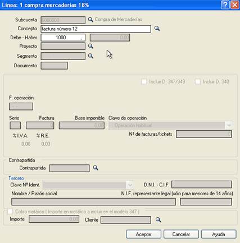The image size is (240, 243).
Task: Open the Cliente search magnifier
Action: click(158, 219)
